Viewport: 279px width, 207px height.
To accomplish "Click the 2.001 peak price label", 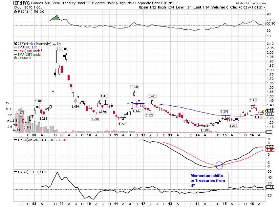I will (x=64, y=49).
